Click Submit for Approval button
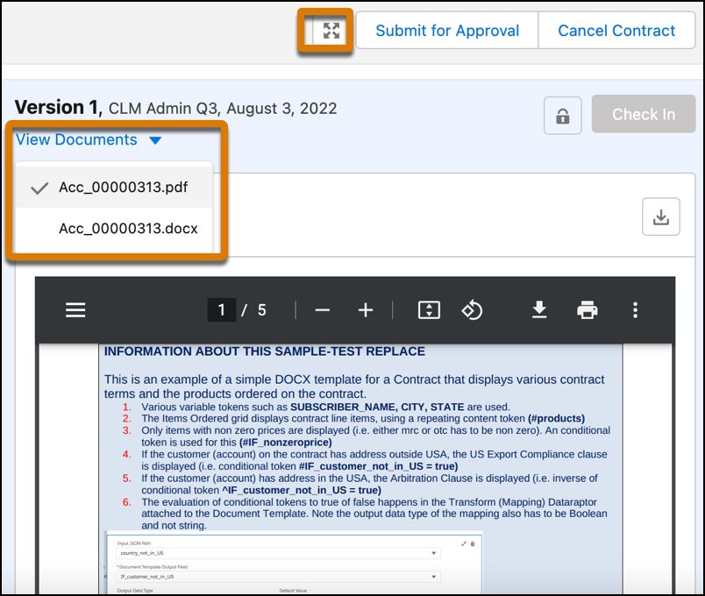 click(x=447, y=31)
